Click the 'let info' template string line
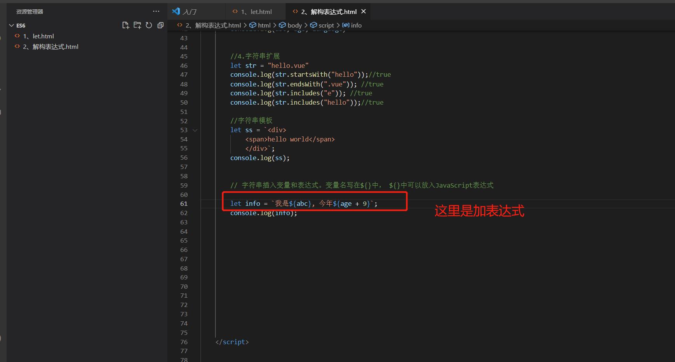The height and width of the screenshot is (362, 675). tap(304, 203)
